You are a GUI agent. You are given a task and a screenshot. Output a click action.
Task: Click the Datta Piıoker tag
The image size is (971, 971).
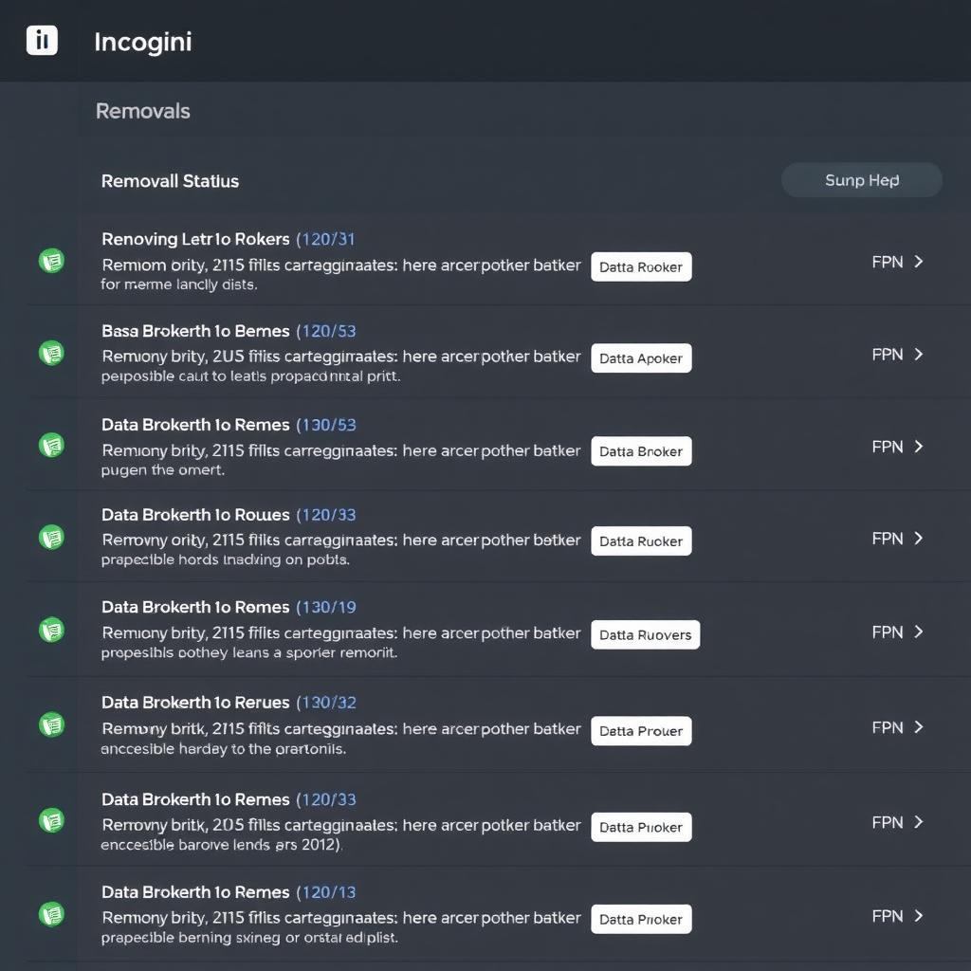click(x=641, y=827)
